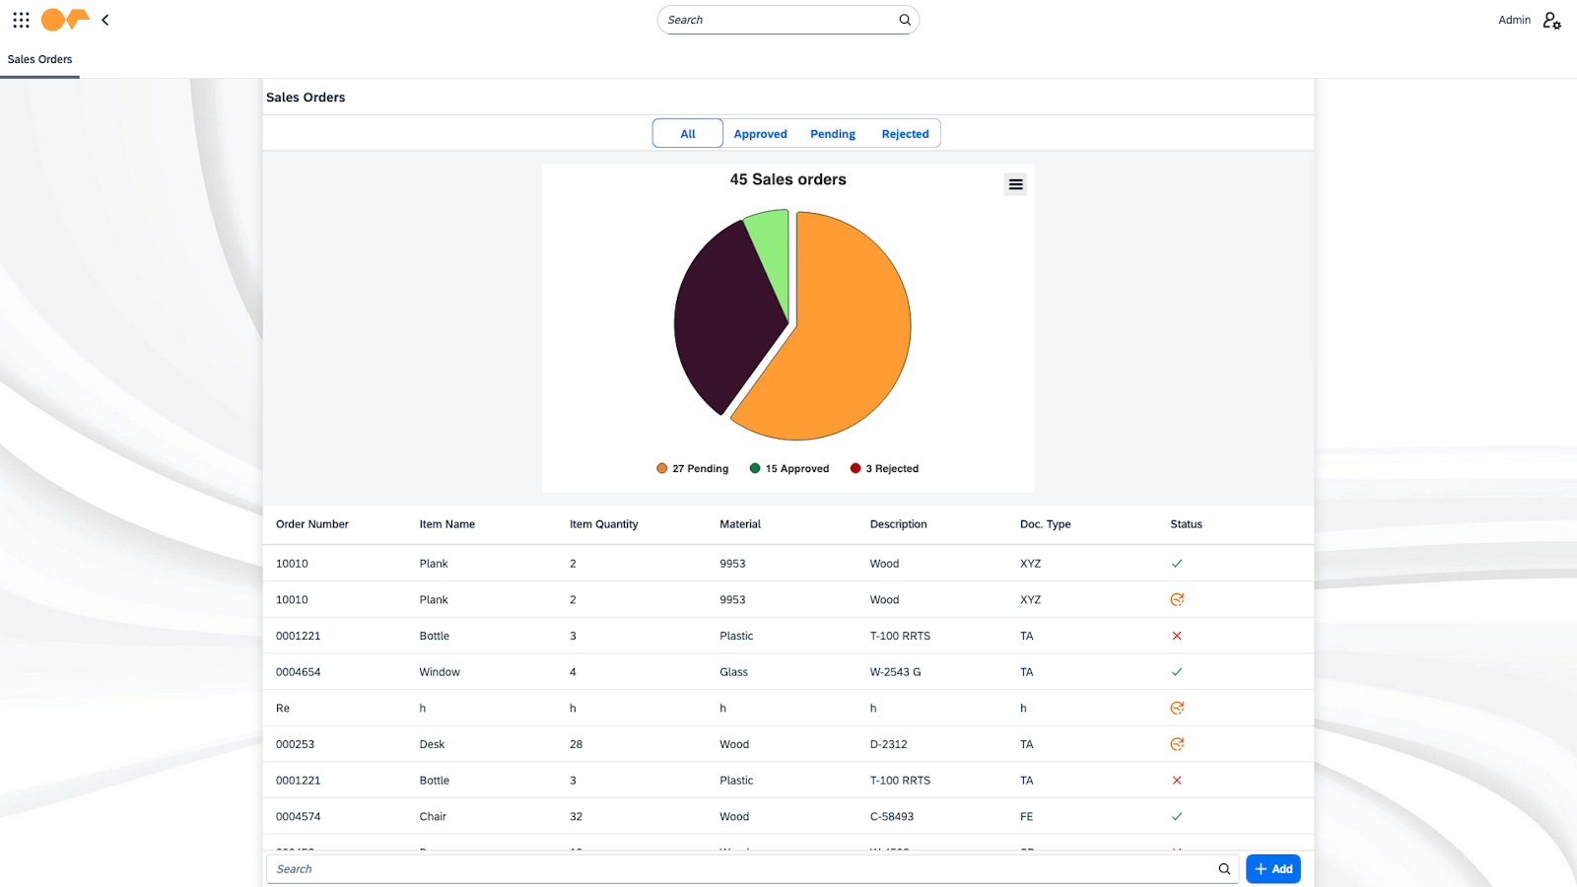Toggle the 15 Approved legend entry

(x=788, y=468)
